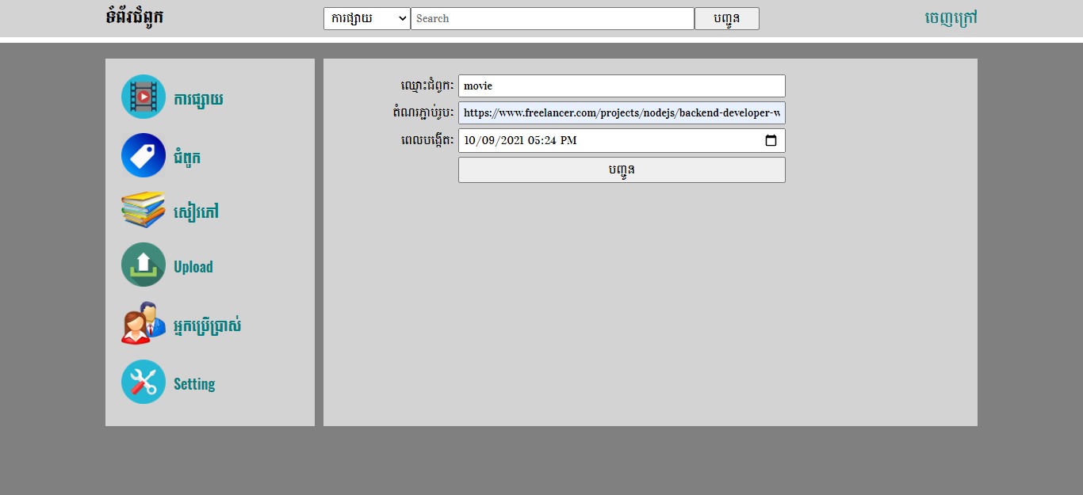Click the ចេញក្រៅ logout link
The height and width of the screenshot is (495, 1083).
point(951,17)
